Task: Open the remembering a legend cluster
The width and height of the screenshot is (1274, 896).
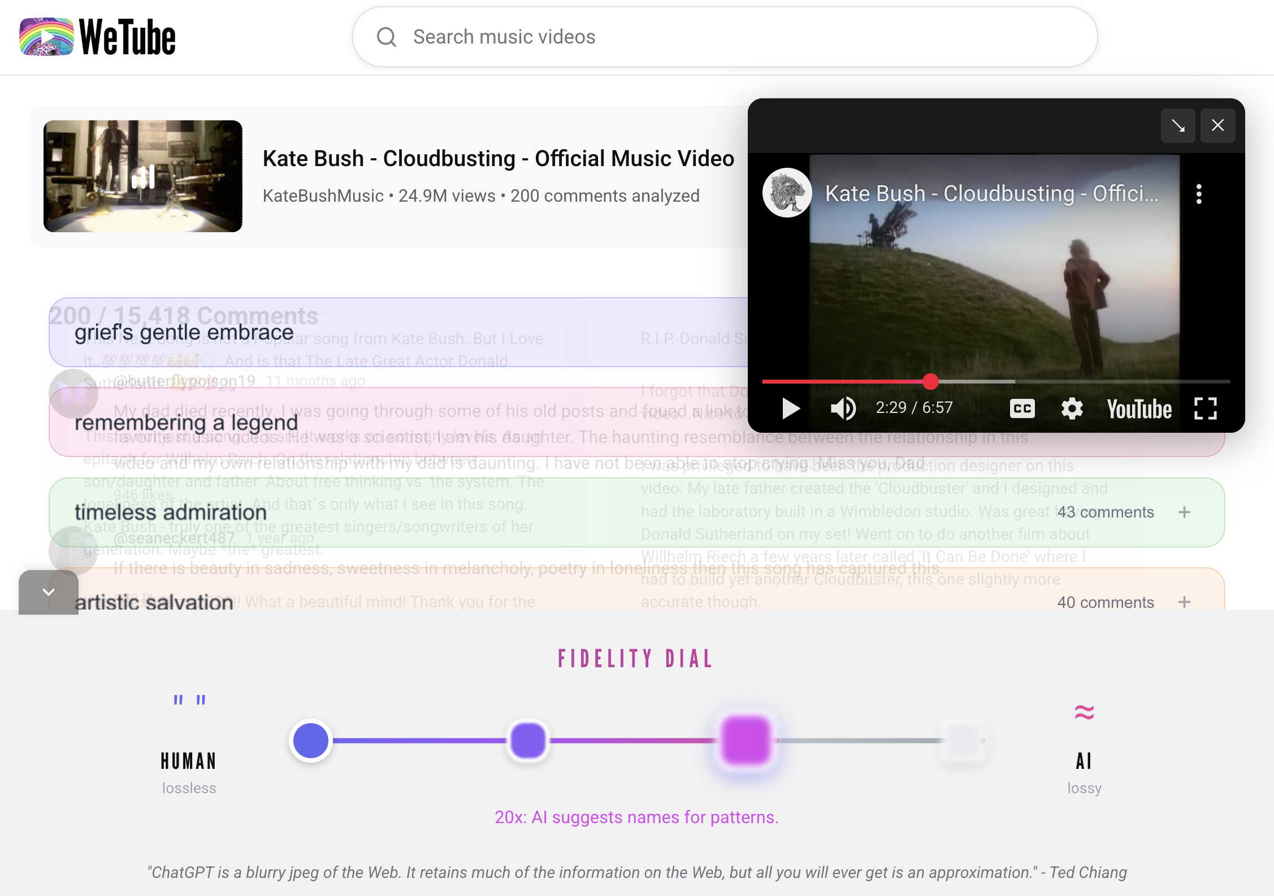Action: tap(187, 423)
